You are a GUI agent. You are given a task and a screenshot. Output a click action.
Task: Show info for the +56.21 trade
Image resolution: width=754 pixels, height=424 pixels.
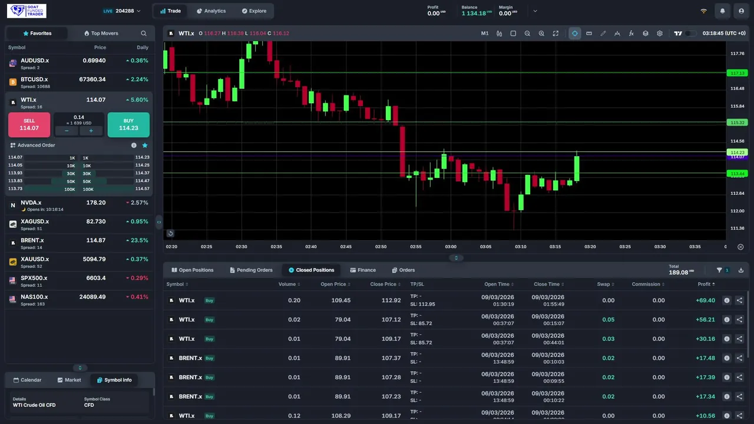click(727, 320)
